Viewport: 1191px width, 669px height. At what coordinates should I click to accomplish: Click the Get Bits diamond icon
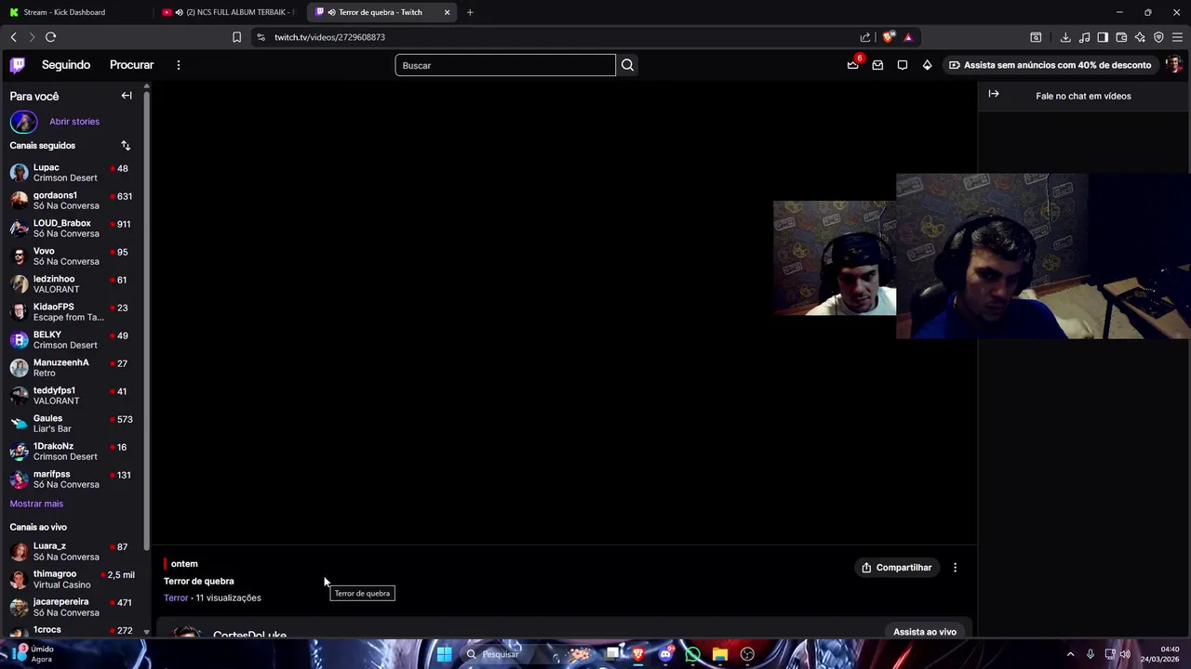click(927, 65)
